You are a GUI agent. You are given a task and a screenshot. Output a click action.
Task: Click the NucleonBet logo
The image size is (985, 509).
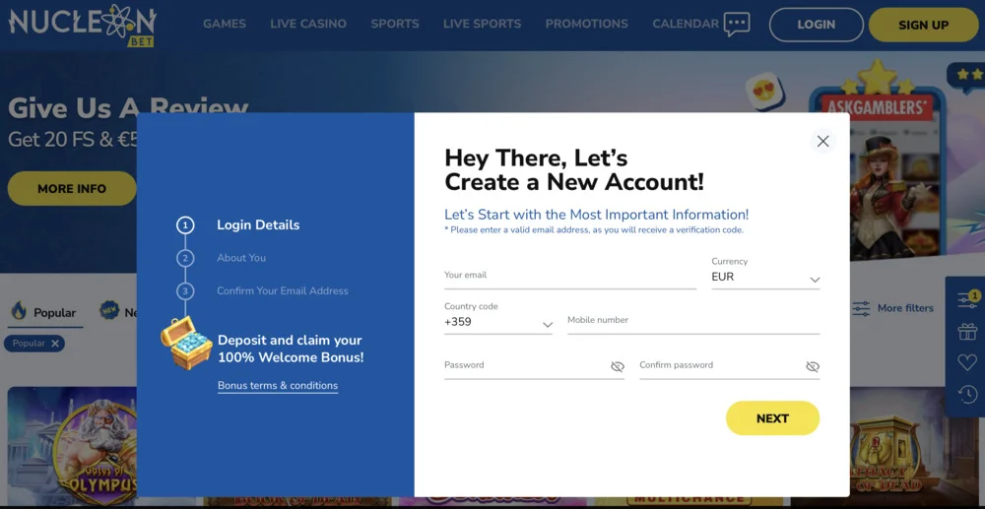[x=83, y=25]
